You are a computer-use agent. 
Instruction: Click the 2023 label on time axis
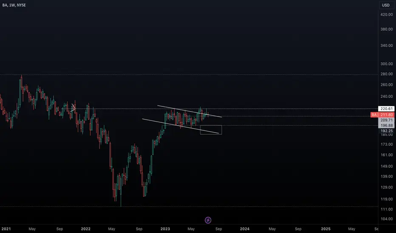tap(165, 229)
